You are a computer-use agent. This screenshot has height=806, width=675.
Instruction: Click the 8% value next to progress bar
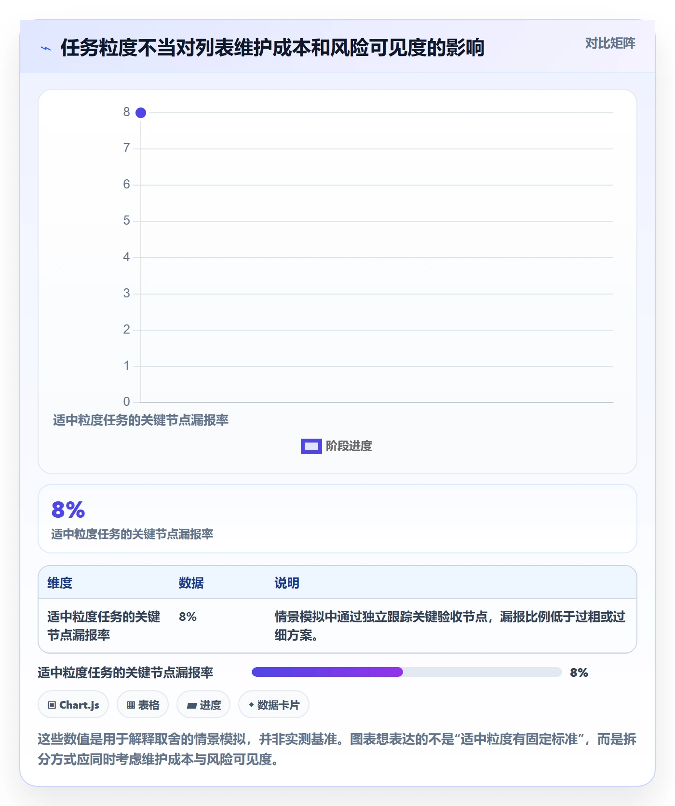pos(579,672)
